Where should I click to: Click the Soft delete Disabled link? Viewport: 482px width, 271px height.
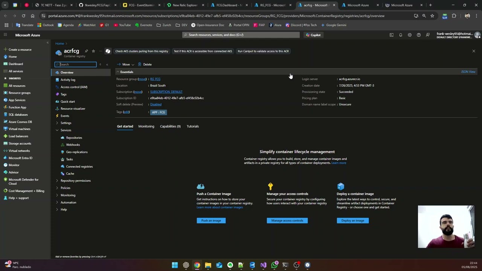pyautogui.click(x=156, y=104)
